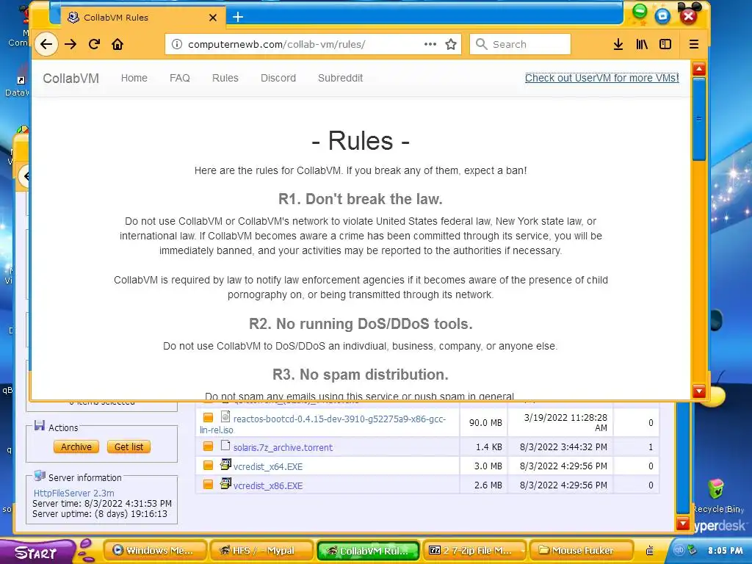The image size is (752, 564).
Task: Open FAQ in CollabVM navbar
Action: 180,78
